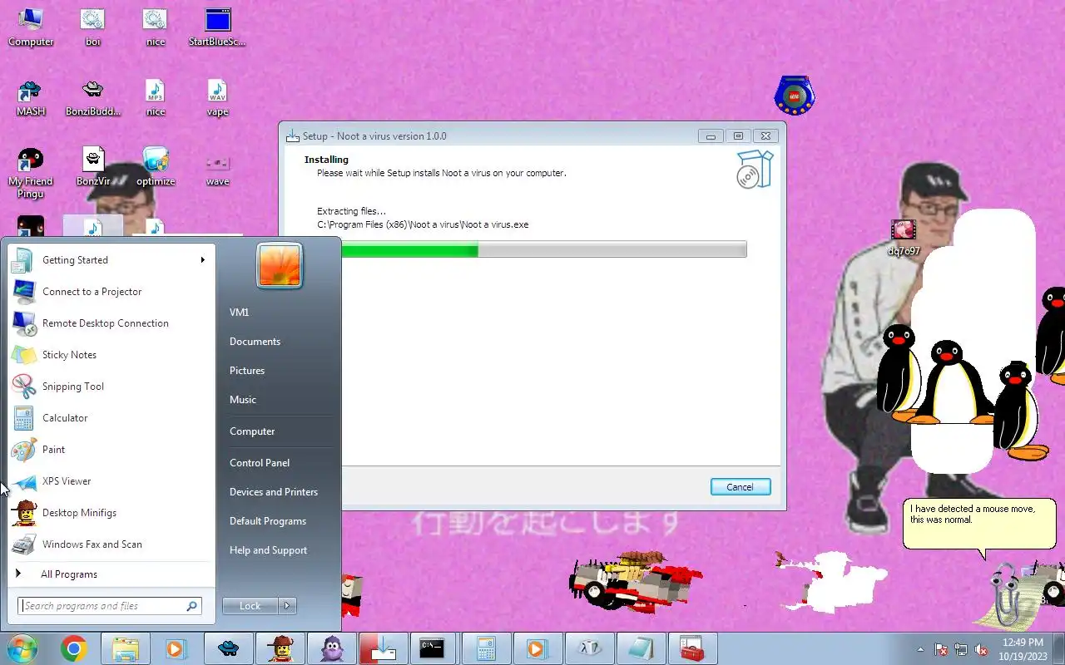The height and width of the screenshot is (665, 1065).
Task: Select the StartBlueSc... desktop icon
Action: click(217, 27)
